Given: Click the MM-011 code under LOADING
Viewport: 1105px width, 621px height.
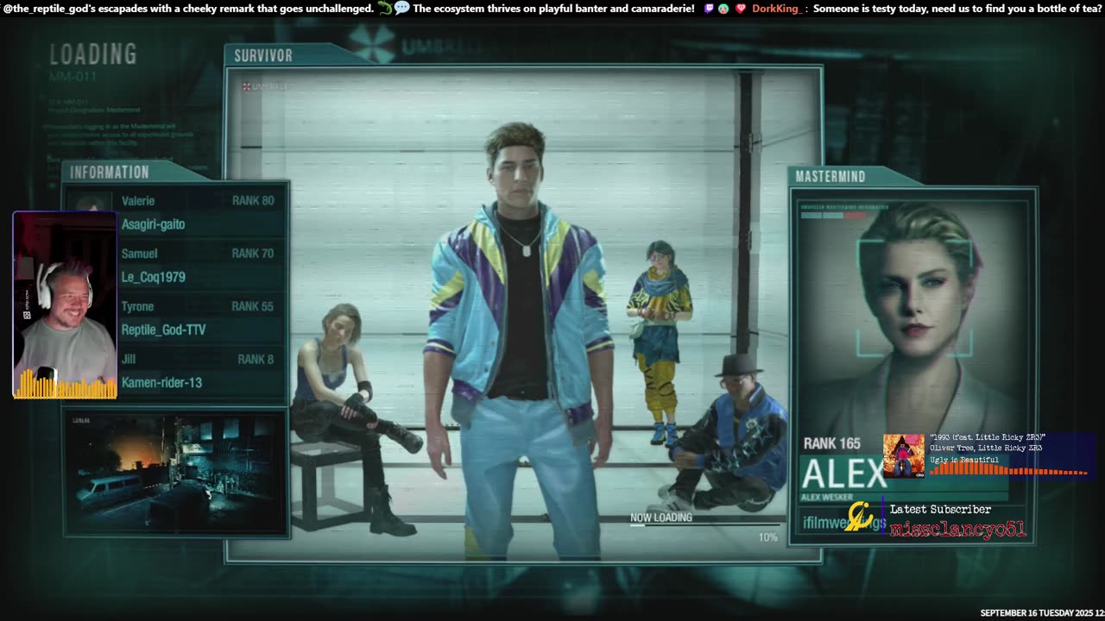Looking at the screenshot, I should [73, 77].
